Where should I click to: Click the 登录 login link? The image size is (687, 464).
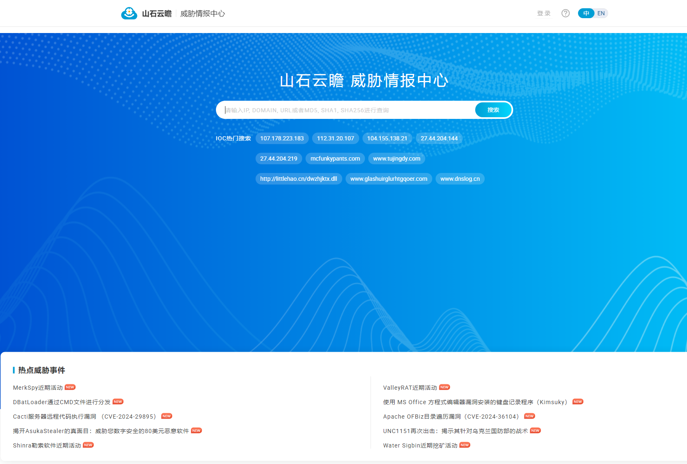coord(543,13)
